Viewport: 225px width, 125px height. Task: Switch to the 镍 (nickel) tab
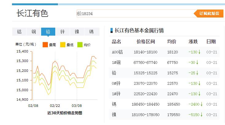[77, 32]
